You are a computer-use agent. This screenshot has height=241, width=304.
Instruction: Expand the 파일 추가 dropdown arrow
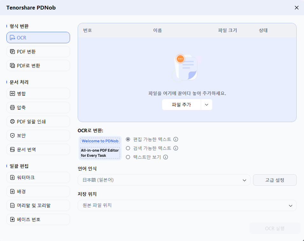coord(207,105)
